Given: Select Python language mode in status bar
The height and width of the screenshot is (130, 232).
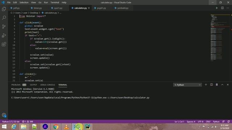Looking at the screenshot, I should [x=216, y=122].
